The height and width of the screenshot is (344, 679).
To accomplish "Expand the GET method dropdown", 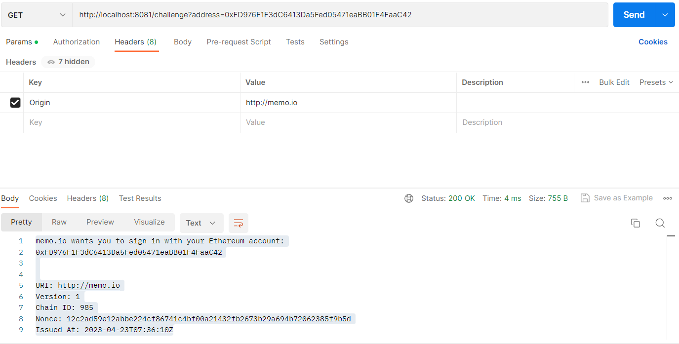I will click(37, 15).
